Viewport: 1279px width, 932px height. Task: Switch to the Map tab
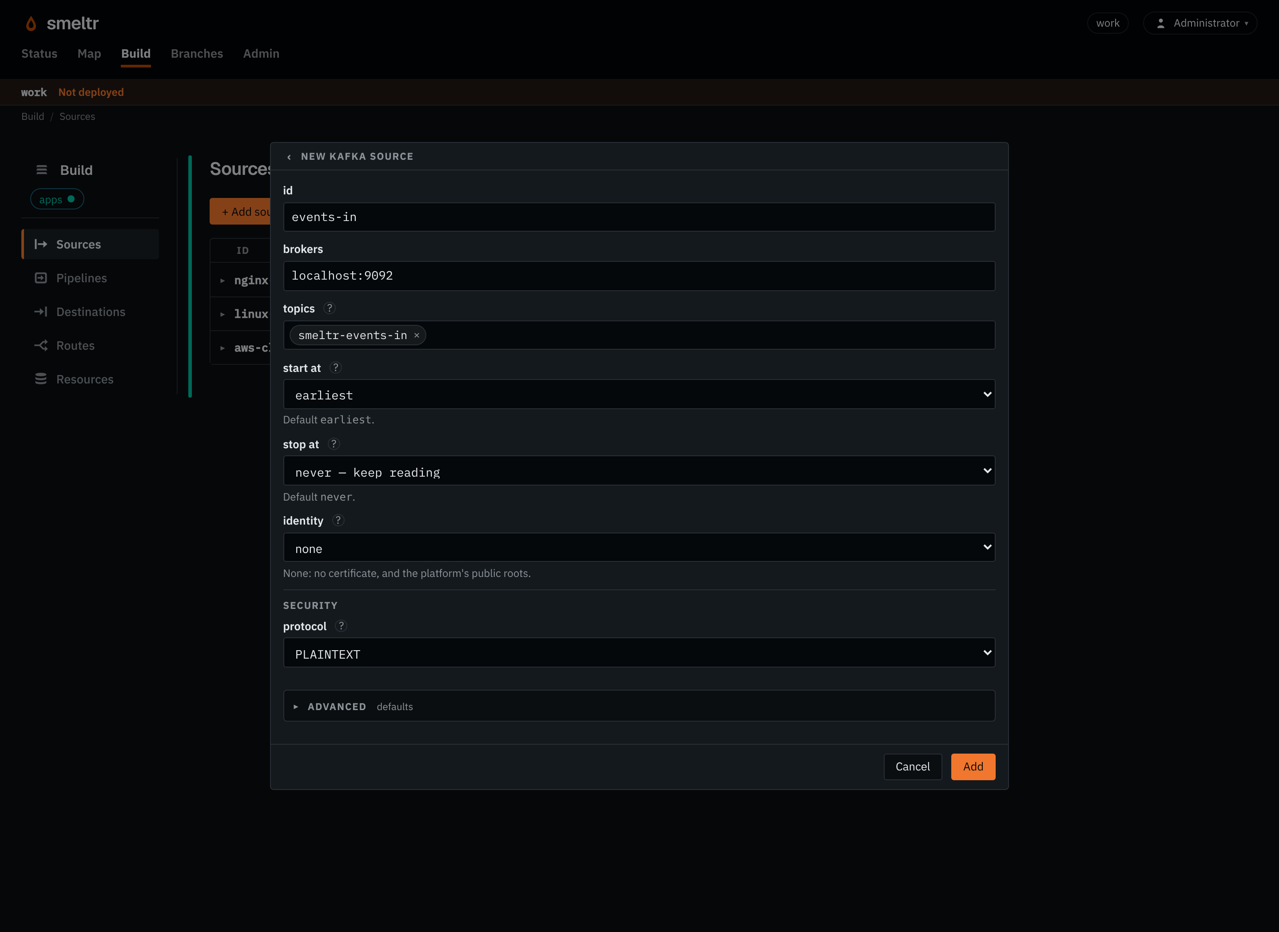89,54
